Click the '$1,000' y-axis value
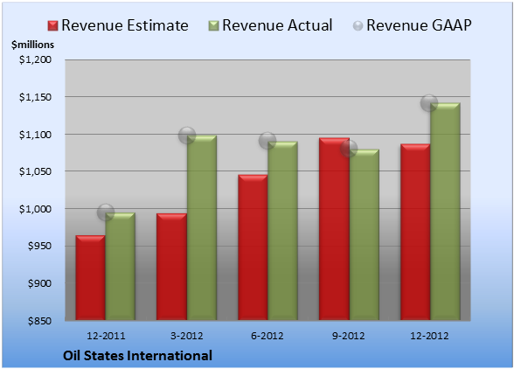 coord(35,209)
